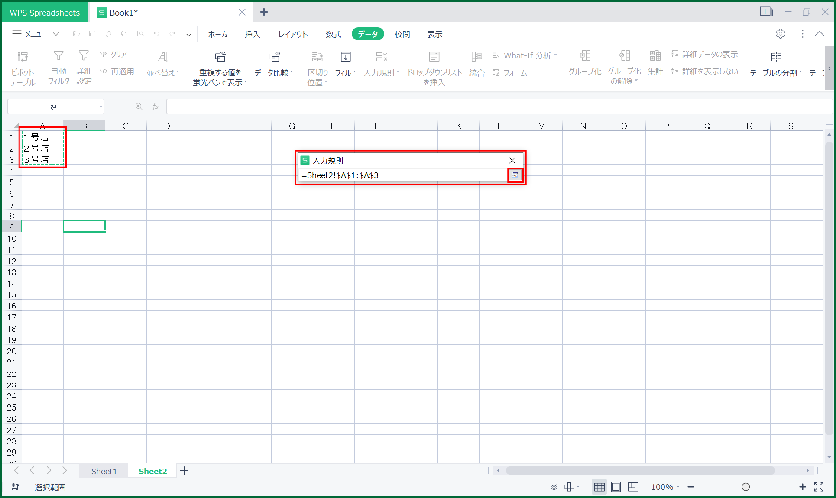Click the save icon in quick access toolbar

tap(92, 34)
